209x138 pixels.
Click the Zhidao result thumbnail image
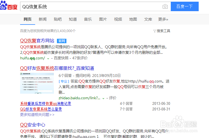point(37,83)
